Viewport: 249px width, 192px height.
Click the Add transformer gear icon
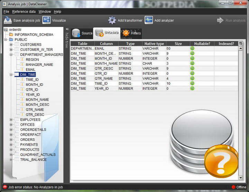[112, 20]
